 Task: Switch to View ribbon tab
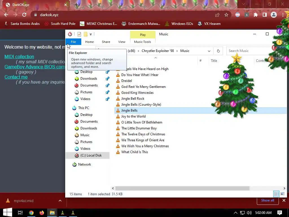click(122, 42)
